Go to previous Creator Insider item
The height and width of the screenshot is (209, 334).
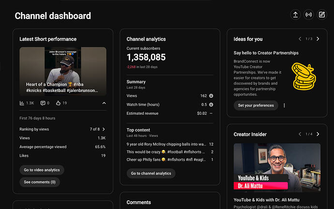pos(300,134)
